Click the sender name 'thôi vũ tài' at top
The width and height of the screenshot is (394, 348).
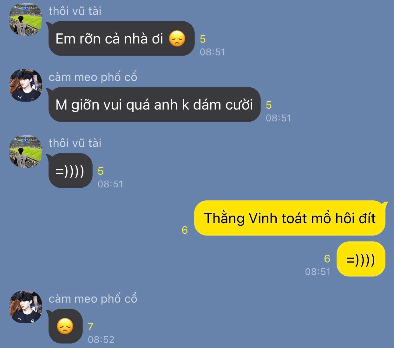[75, 11]
